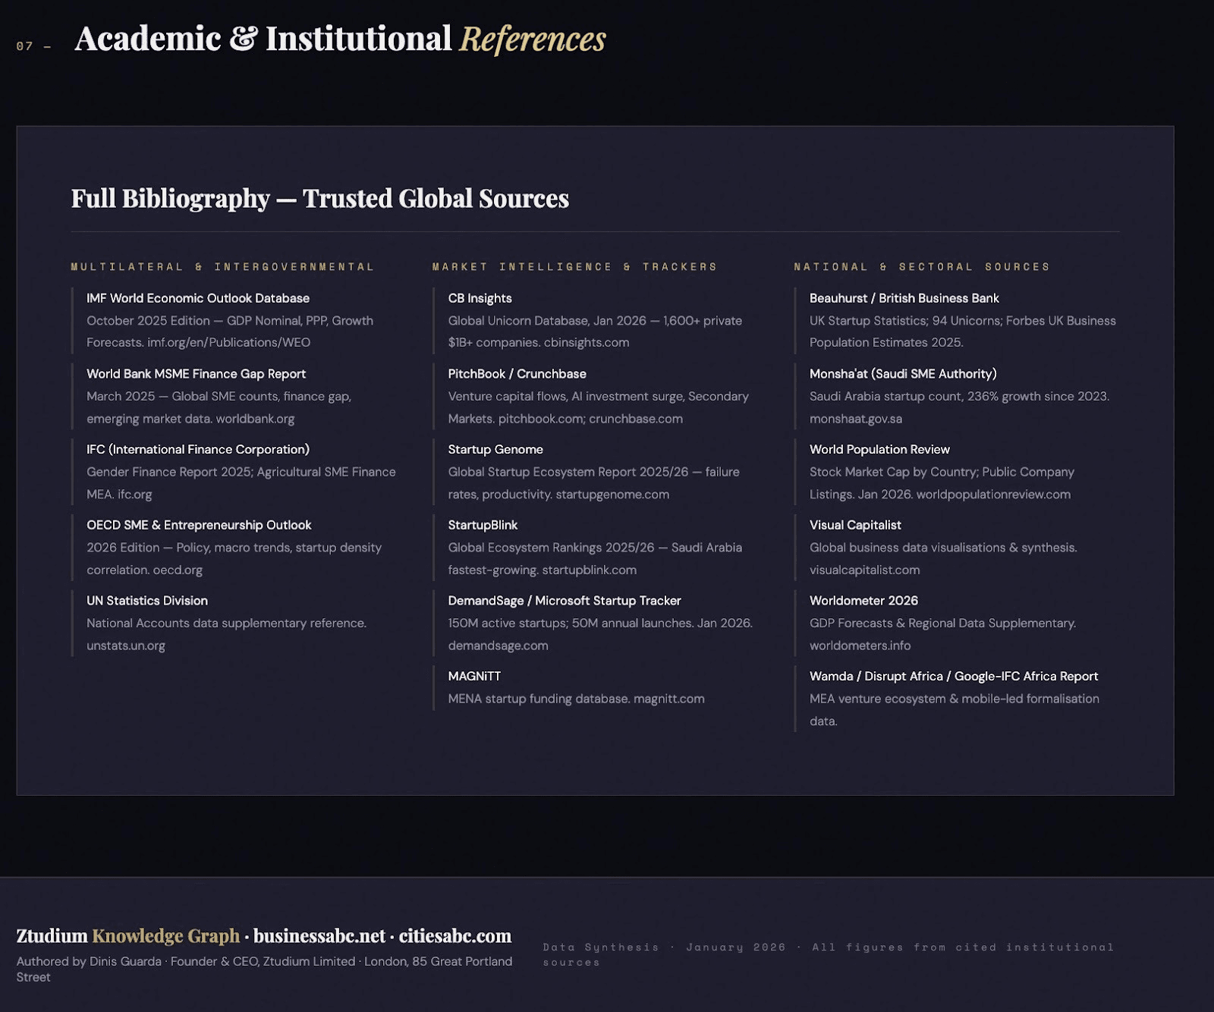Open the OECD SME & Entrepreneurship Outlook entry
Viewport: 1214px width, 1012px height.
click(199, 525)
